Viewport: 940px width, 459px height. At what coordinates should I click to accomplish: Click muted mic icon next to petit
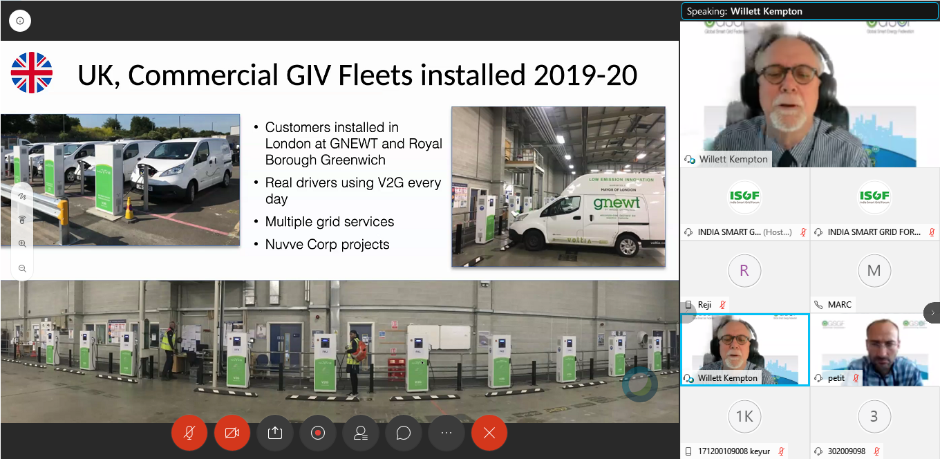856,378
